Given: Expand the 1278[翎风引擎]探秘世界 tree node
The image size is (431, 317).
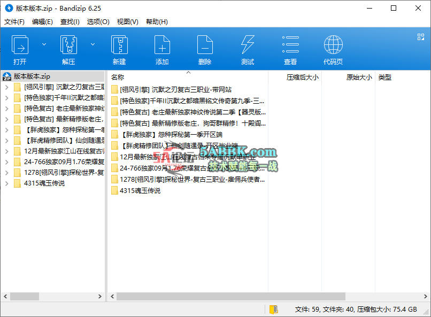Looking at the screenshot, I should click(7, 173).
